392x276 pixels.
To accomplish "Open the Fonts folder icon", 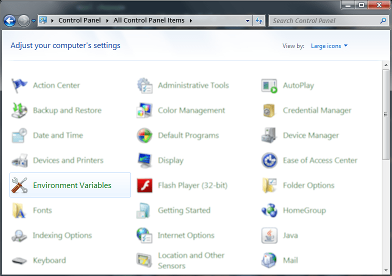I will click(x=19, y=210).
